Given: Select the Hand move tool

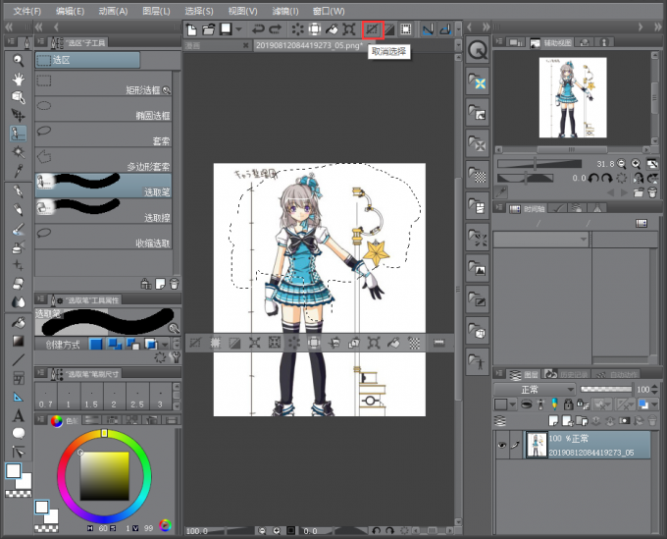Looking at the screenshot, I should pos(18,80).
